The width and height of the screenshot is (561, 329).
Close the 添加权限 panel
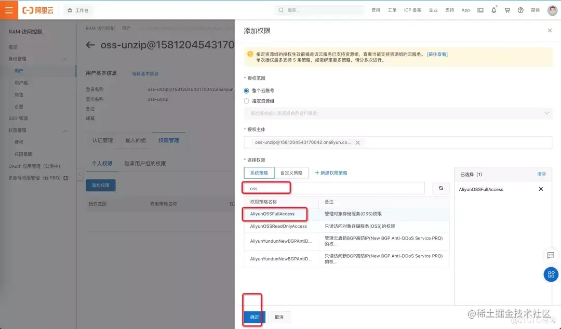click(550, 31)
